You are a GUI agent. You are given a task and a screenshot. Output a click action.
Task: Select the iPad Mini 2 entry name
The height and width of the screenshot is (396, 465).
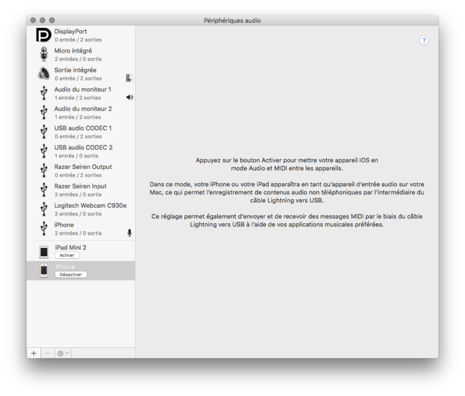click(71, 247)
